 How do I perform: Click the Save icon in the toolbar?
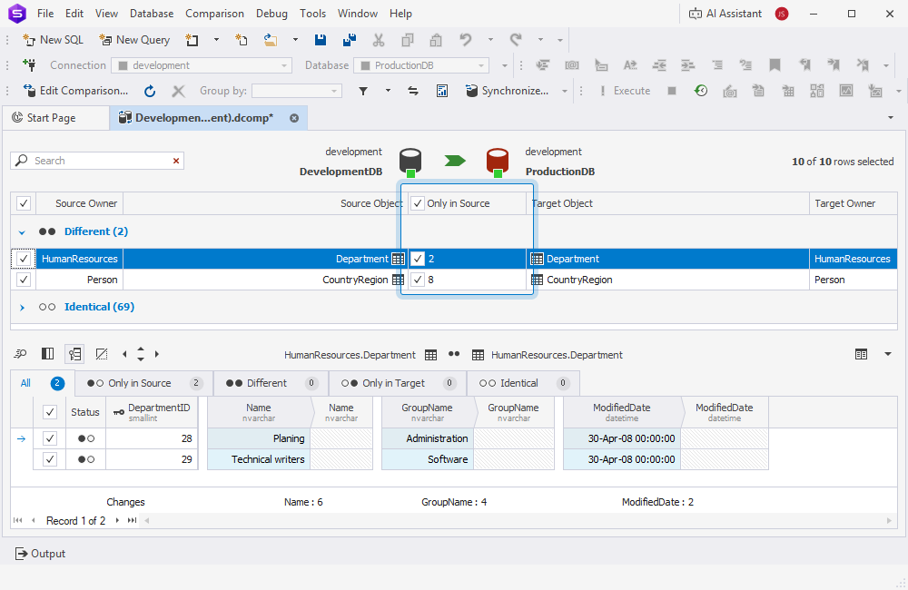(321, 40)
